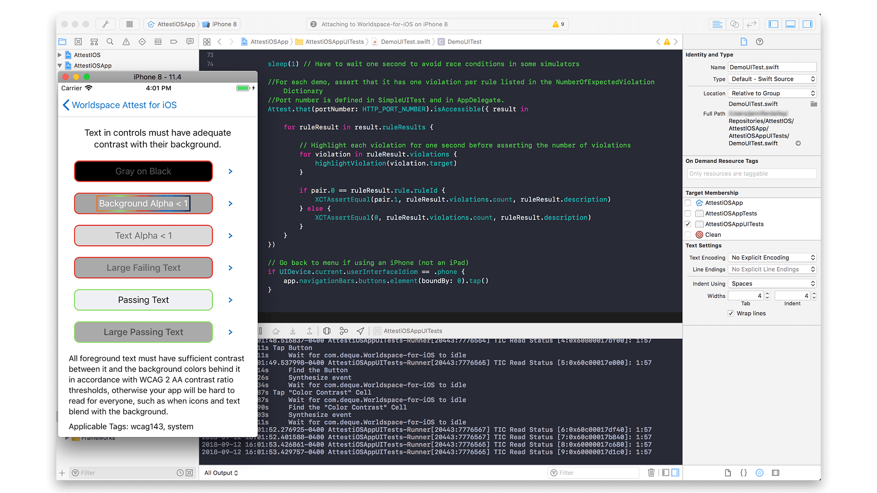
Task: Open the Symbol navigator
Action: (x=94, y=42)
